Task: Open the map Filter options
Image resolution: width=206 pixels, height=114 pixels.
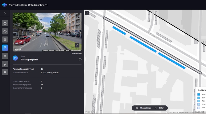Action: pyautogui.click(x=159, y=108)
